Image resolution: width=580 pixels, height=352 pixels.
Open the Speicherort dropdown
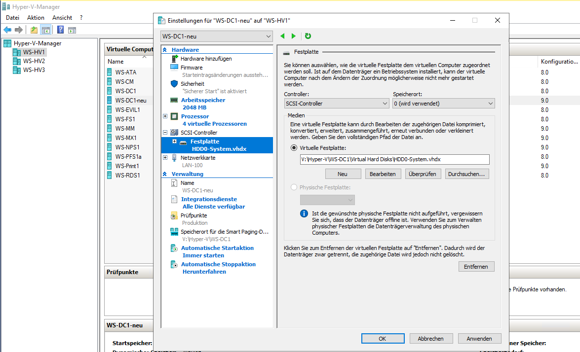443,104
